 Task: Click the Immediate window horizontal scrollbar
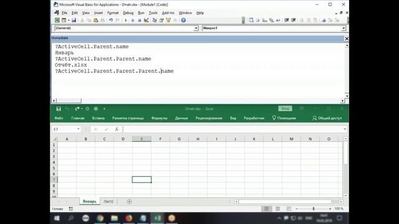[x=198, y=101]
